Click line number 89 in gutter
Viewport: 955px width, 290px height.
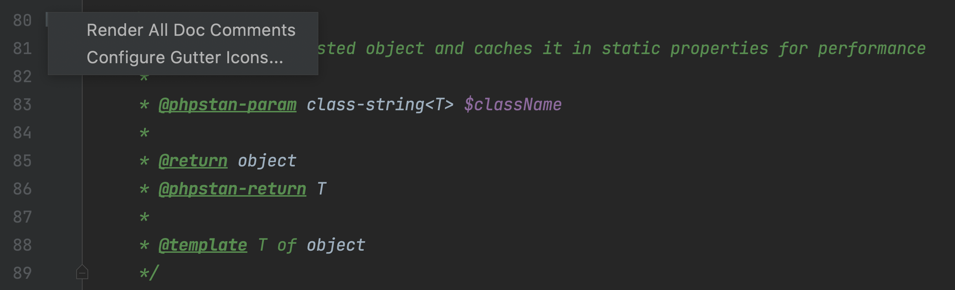22,273
